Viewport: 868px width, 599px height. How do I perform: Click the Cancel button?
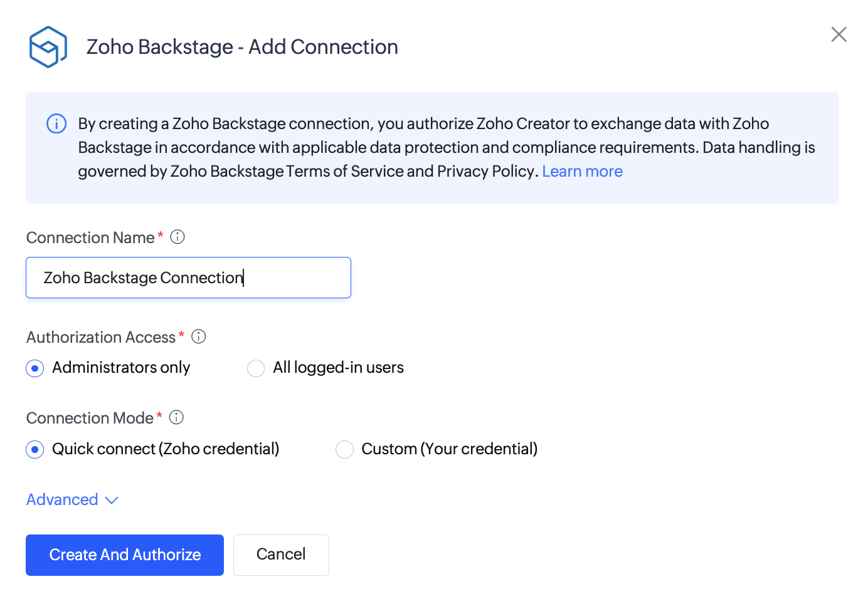pyautogui.click(x=281, y=555)
